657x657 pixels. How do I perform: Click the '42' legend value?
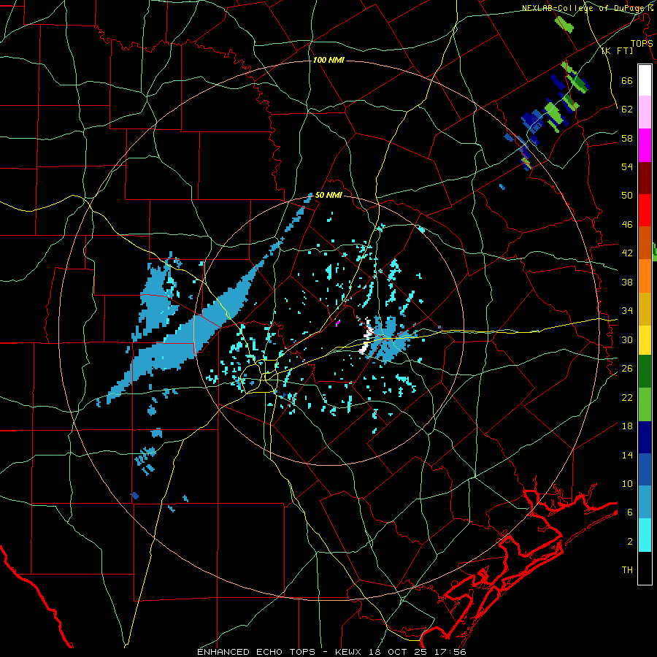627,253
